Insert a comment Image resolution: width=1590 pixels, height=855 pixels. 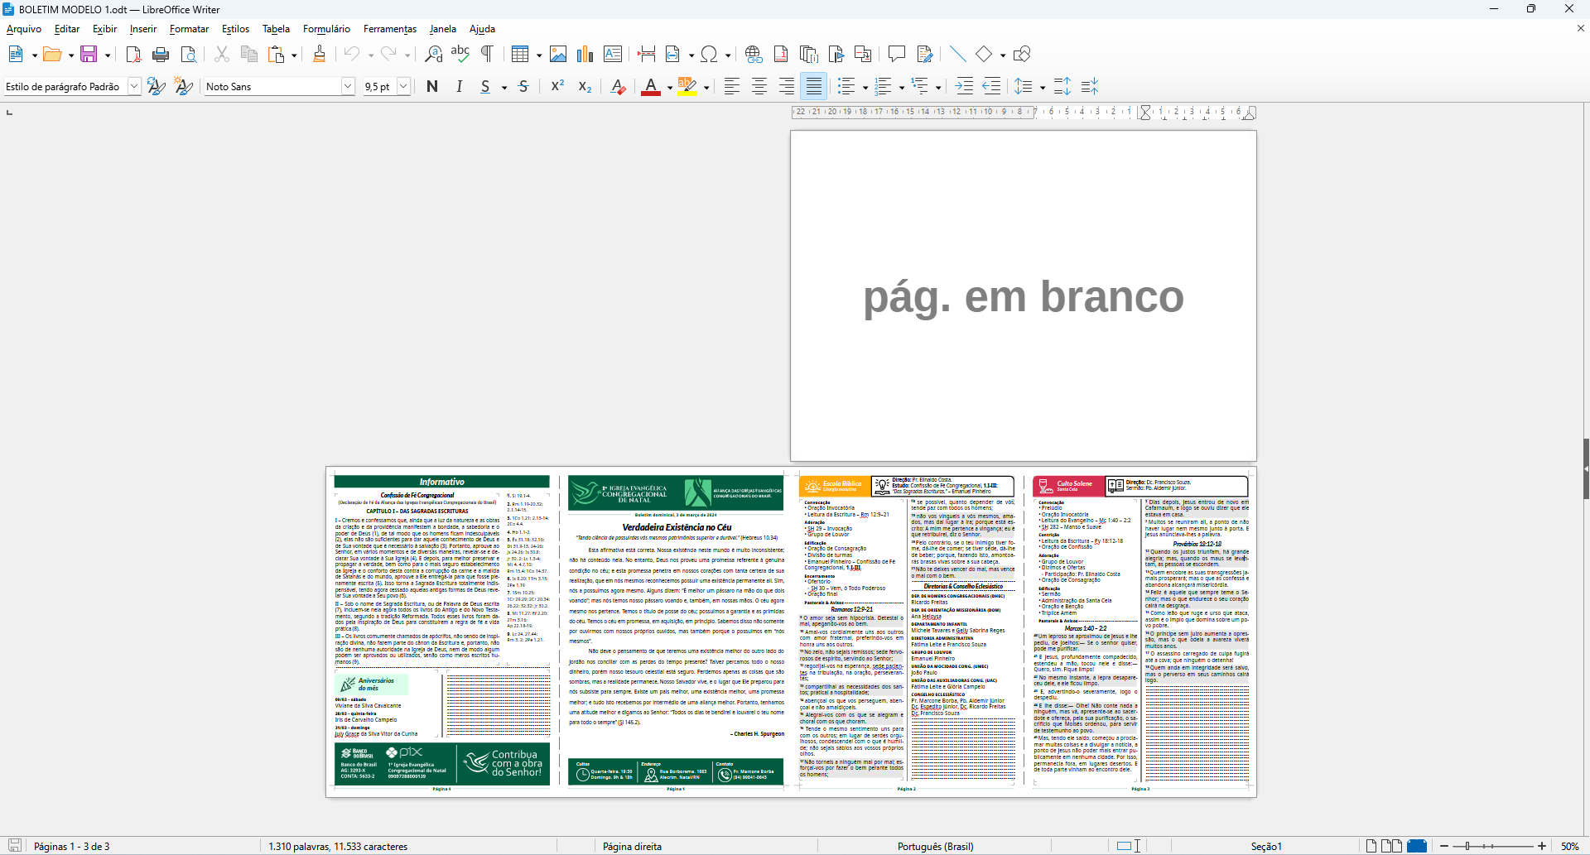(x=896, y=55)
